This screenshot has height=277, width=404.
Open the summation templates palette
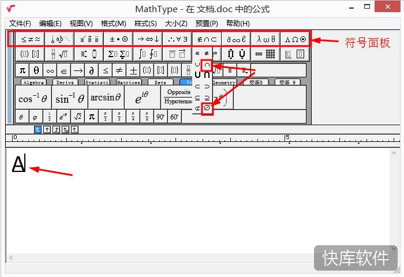(118, 54)
